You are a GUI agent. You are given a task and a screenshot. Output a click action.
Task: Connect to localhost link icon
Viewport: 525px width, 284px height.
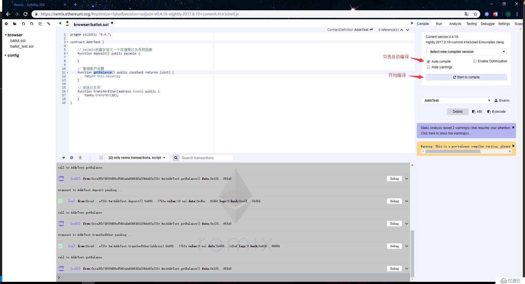(49, 24)
